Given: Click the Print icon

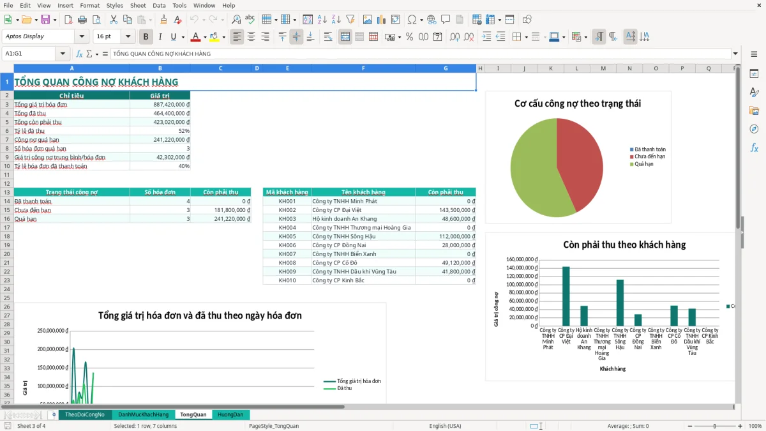Looking at the screenshot, I should [82, 20].
